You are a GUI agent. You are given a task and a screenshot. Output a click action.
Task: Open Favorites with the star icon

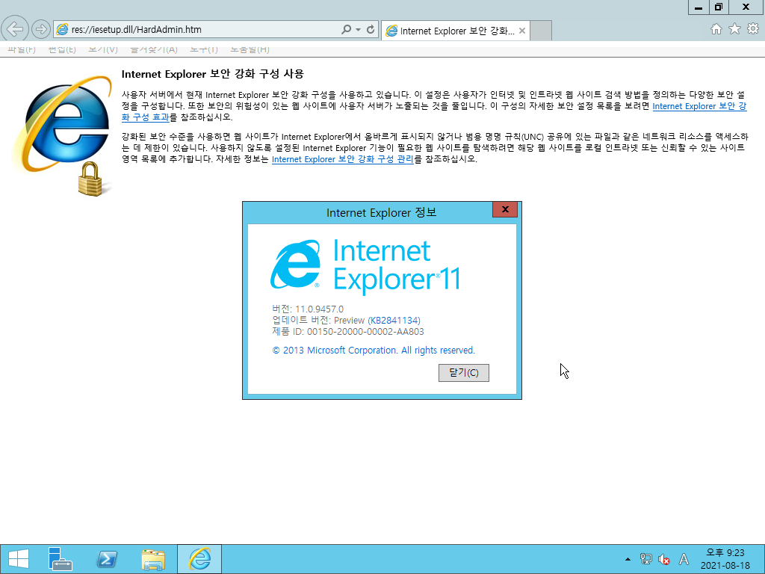pos(735,29)
